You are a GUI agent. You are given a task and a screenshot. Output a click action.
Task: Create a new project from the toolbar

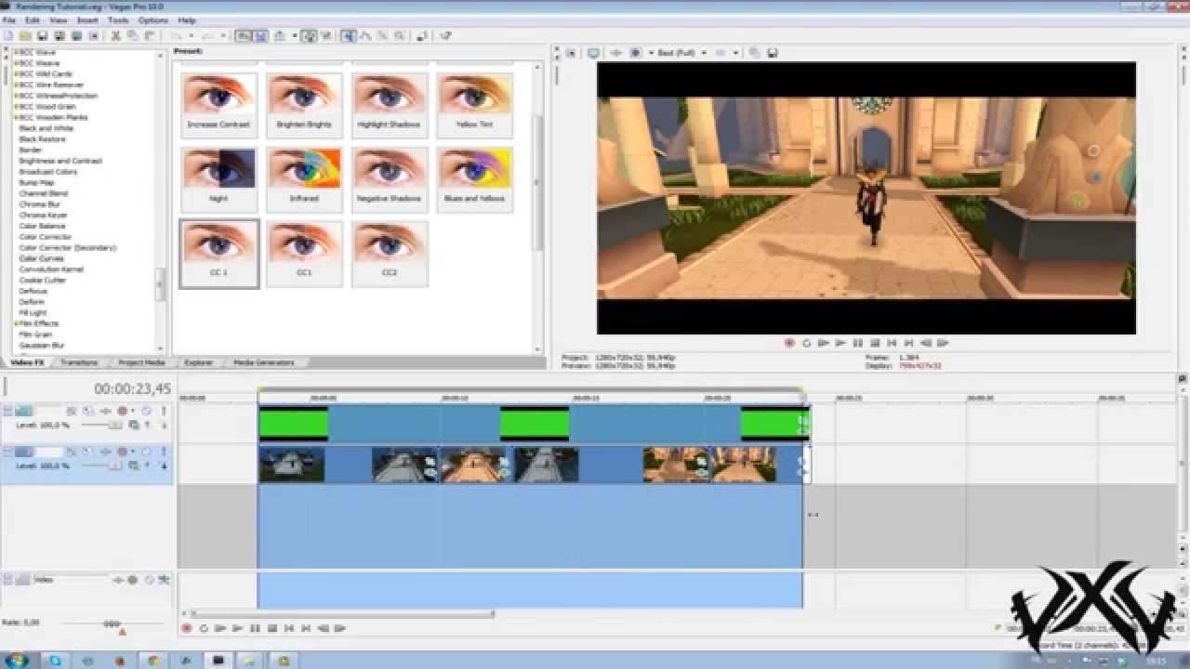click(x=8, y=36)
